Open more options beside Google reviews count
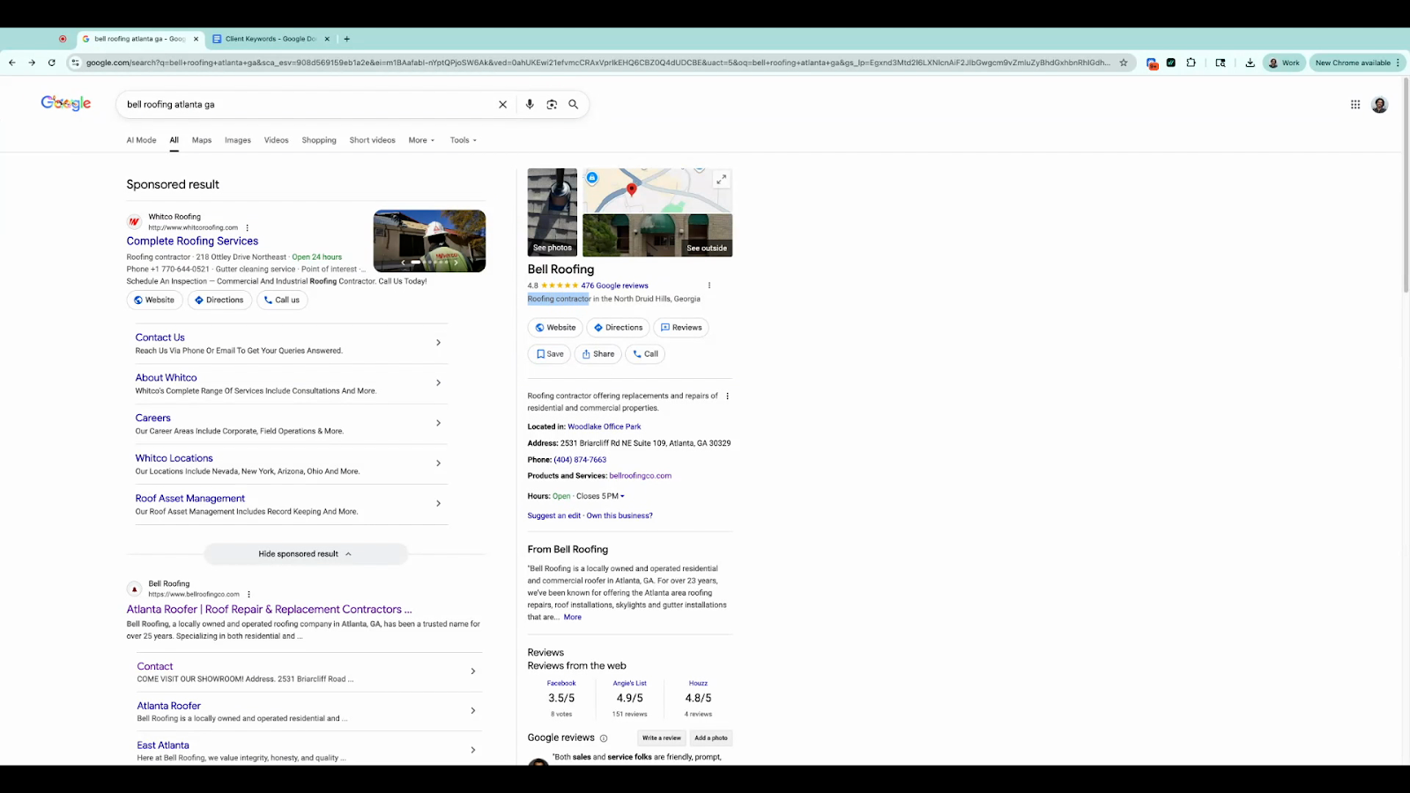The width and height of the screenshot is (1410, 793). pyautogui.click(x=709, y=285)
